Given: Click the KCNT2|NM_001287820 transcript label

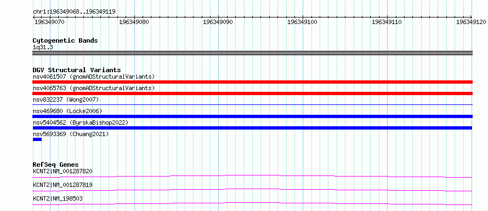Looking at the screenshot, I should click(63, 171).
